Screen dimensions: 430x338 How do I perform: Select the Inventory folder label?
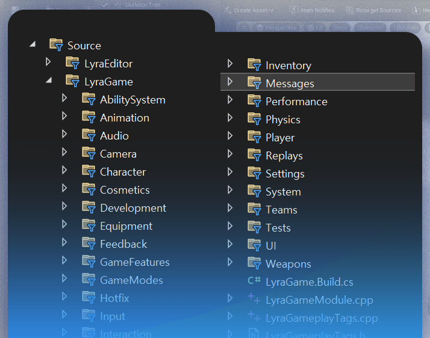[288, 66]
